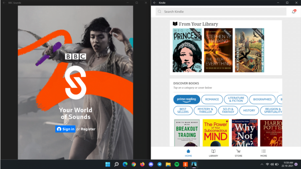301x169 pixels.
Task: Open File Explorer from the taskbar
Action: (x=168, y=164)
